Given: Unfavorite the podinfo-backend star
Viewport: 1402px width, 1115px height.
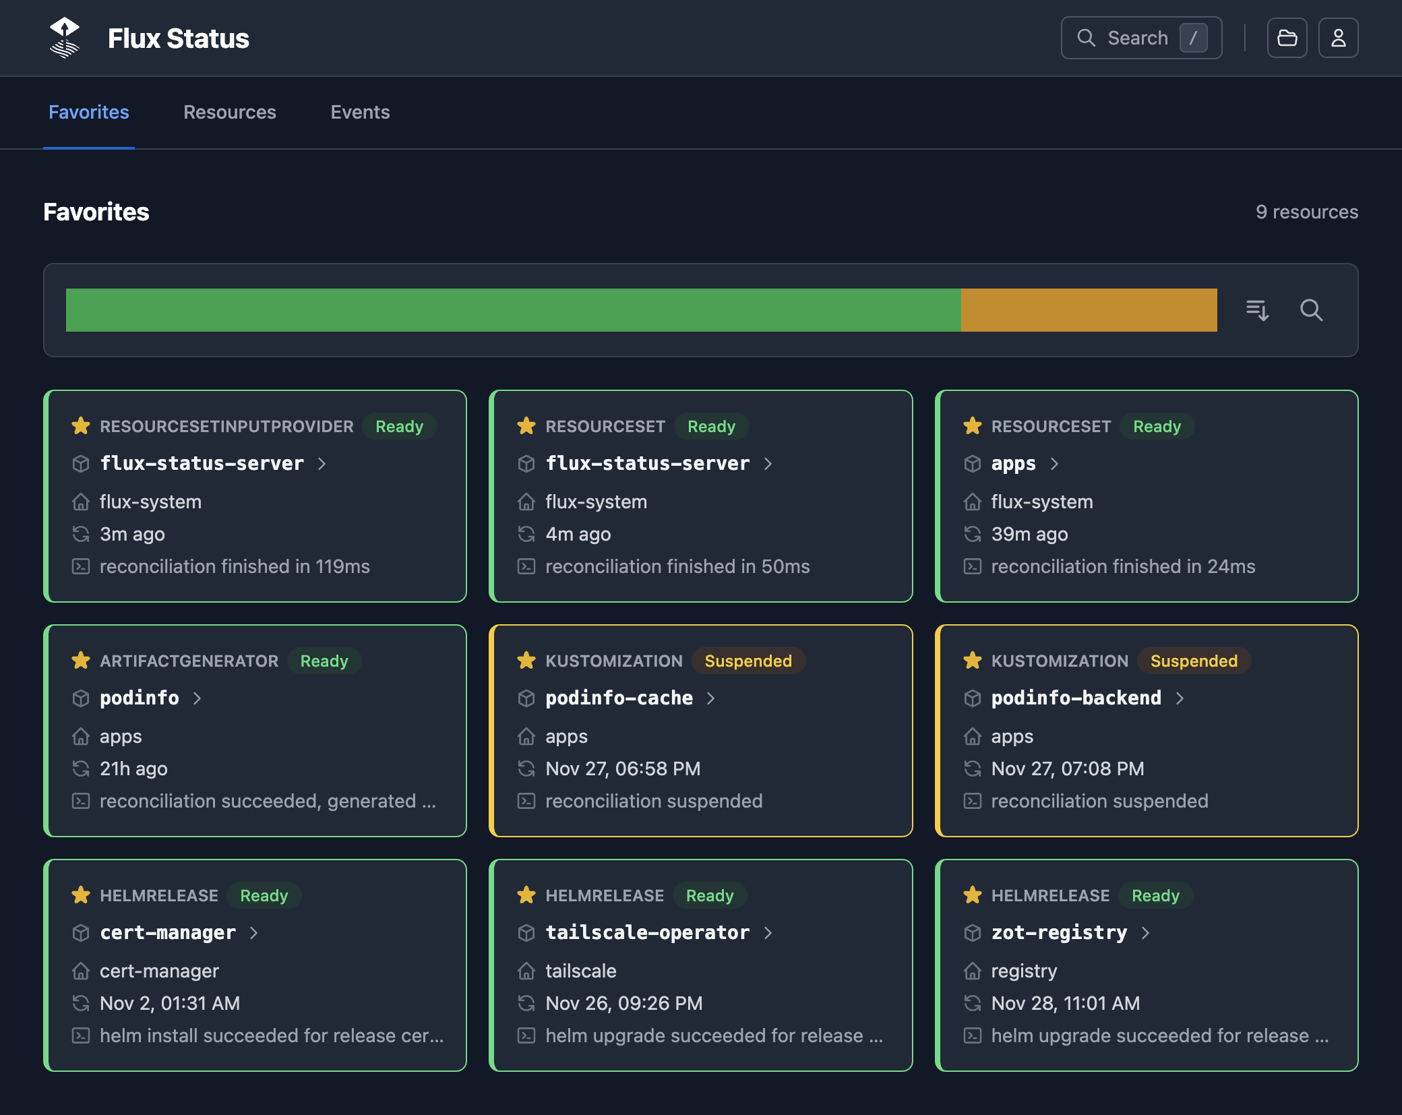Looking at the screenshot, I should coord(972,661).
